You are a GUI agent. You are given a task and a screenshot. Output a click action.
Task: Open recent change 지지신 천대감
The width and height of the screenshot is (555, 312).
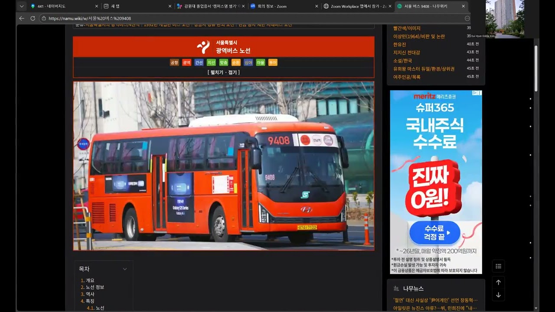pyautogui.click(x=406, y=52)
